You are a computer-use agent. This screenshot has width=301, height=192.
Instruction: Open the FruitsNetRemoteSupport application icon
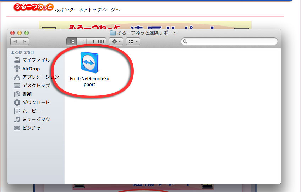[x=89, y=63]
